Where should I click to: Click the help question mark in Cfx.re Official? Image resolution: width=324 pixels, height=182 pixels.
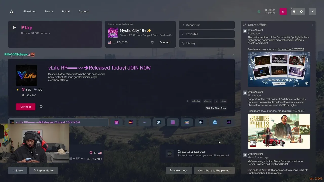(312, 25)
